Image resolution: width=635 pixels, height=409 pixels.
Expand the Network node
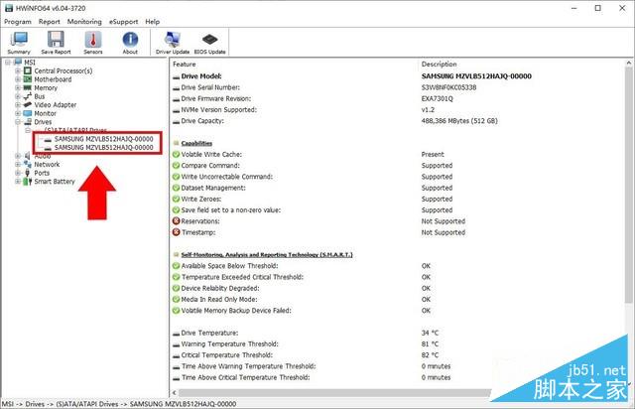(x=18, y=165)
